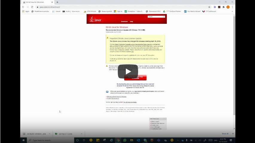Open the Windows Start menu
Viewport: 255px width, 143px height.
click(x=23, y=140)
